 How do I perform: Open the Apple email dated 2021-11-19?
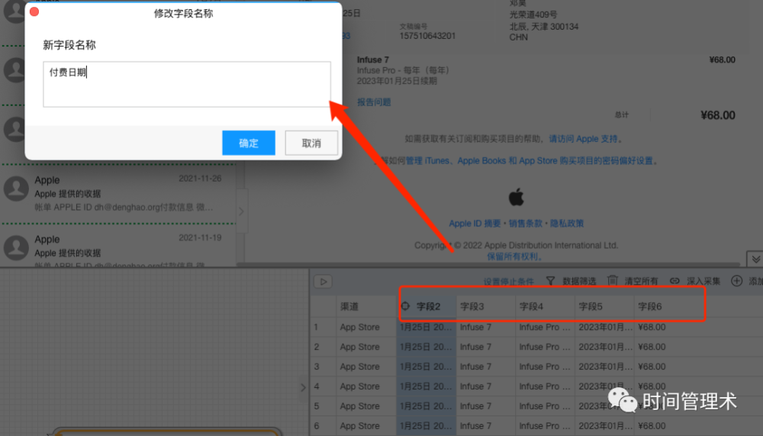point(118,247)
